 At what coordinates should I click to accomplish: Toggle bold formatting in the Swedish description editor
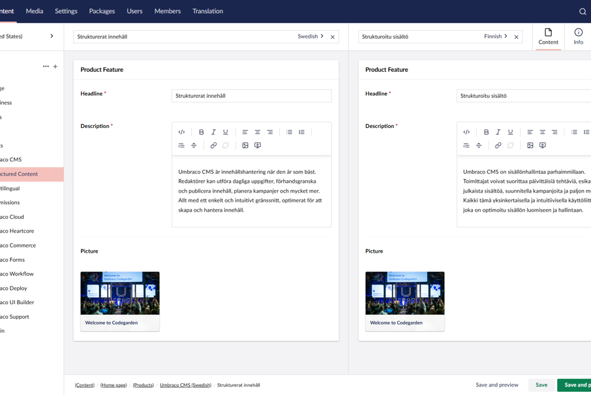(201, 132)
